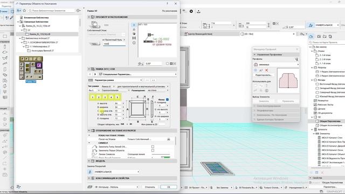Select the Embedded Library tree item

coord(36,18)
